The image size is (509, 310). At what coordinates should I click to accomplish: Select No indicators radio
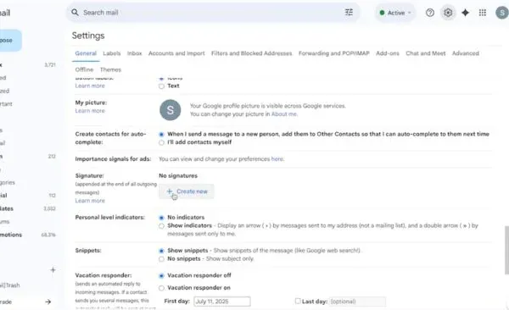pyautogui.click(x=161, y=218)
